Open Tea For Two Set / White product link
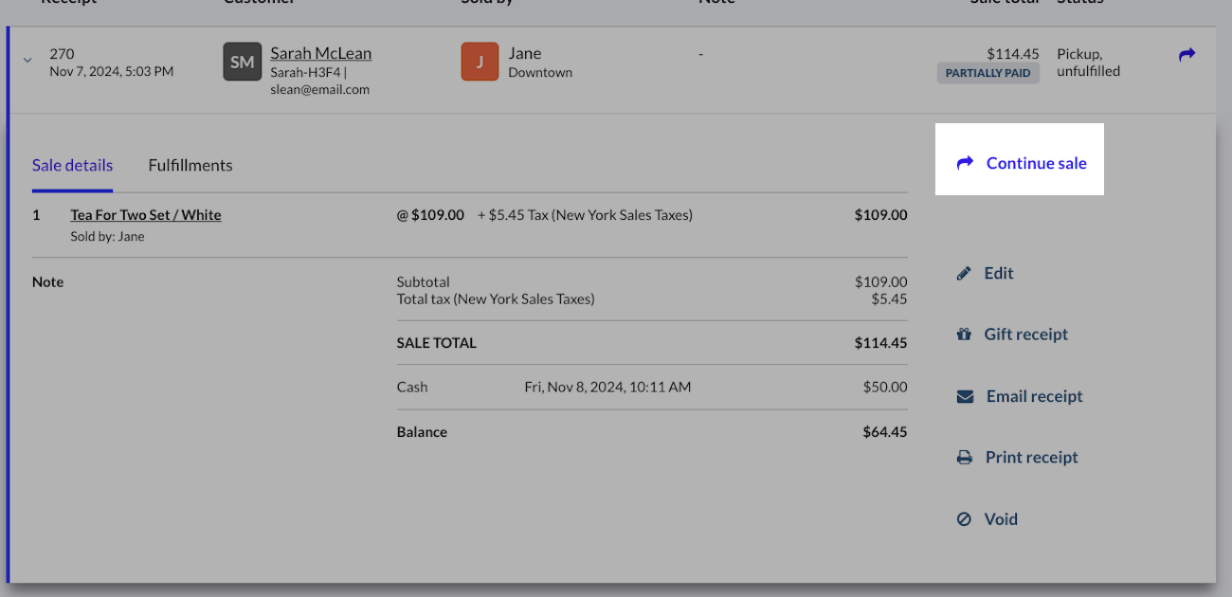Image resolution: width=1232 pixels, height=597 pixels. point(146,215)
